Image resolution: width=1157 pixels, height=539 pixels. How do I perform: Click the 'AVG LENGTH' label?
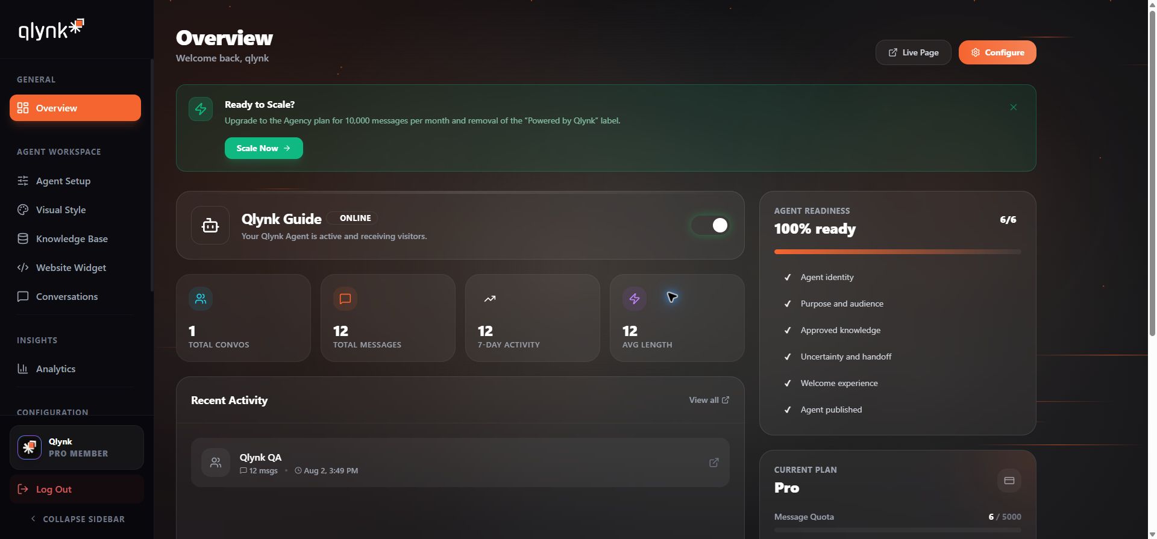[647, 344]
